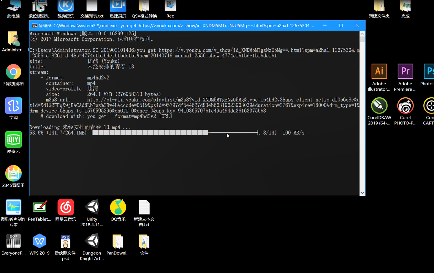Image resolution: width=434 pixels, height=273 pixels.
Task: Launch Corel PHOTO-PAINT desktop icon
Action: click(405, 111)
